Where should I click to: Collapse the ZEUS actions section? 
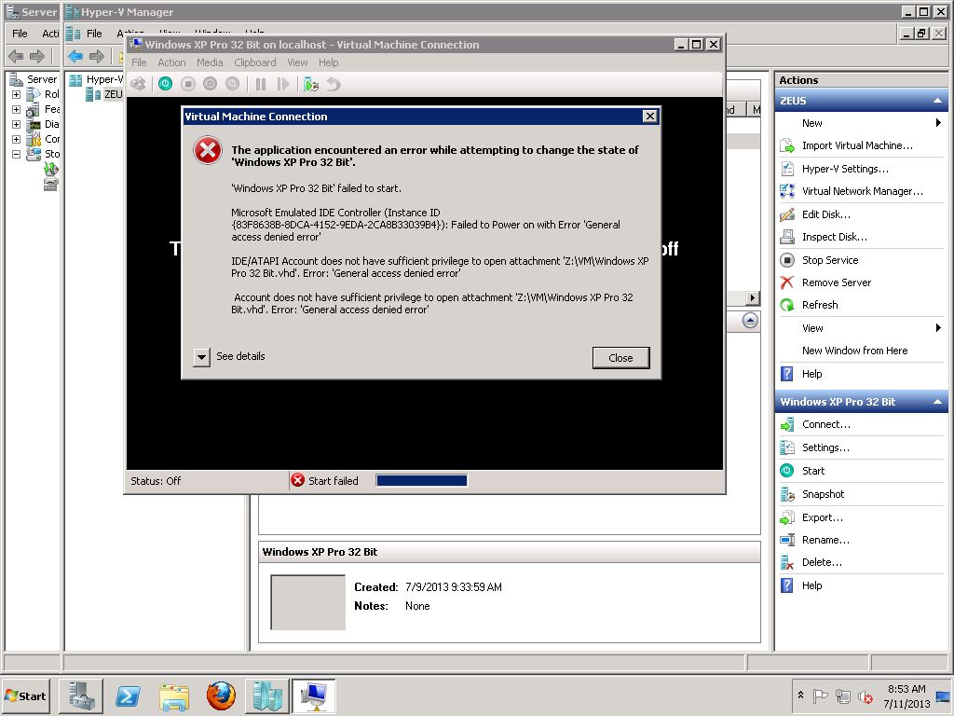[937, 101]
